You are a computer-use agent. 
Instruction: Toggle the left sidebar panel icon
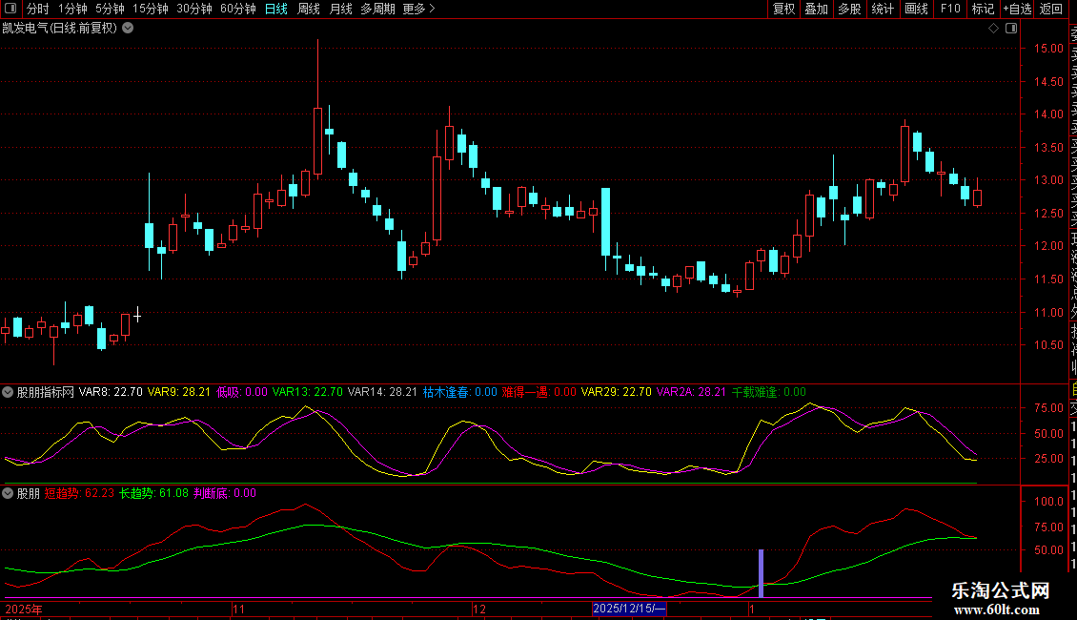coord(9,9)
